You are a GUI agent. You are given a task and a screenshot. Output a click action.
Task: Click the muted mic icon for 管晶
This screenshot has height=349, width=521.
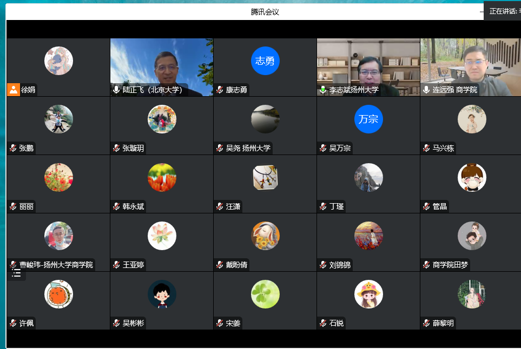(x=426, y=206)
